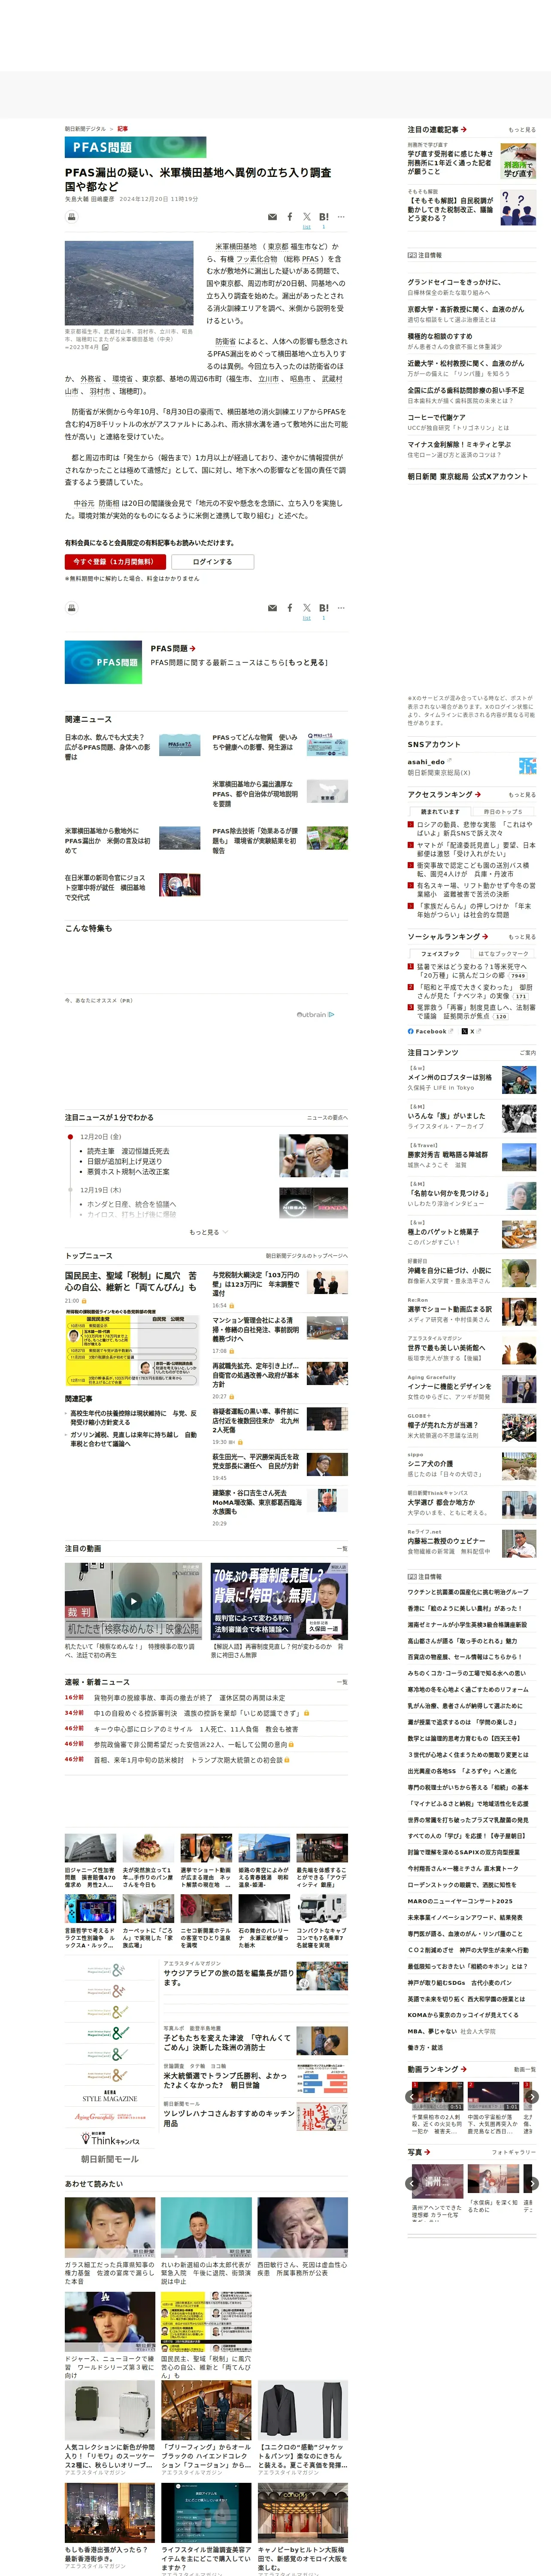This screenshot has height=2576, width=551.
Task: Open the STYLE MAGAZINE logo link
Action: click(109, 2095)
